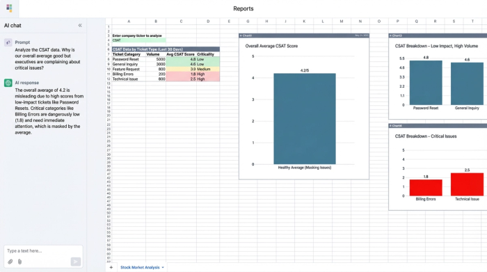This screenshot has height=272, width=487.
Task: Select the score cell showing 4.8
Action: point(181,59)
